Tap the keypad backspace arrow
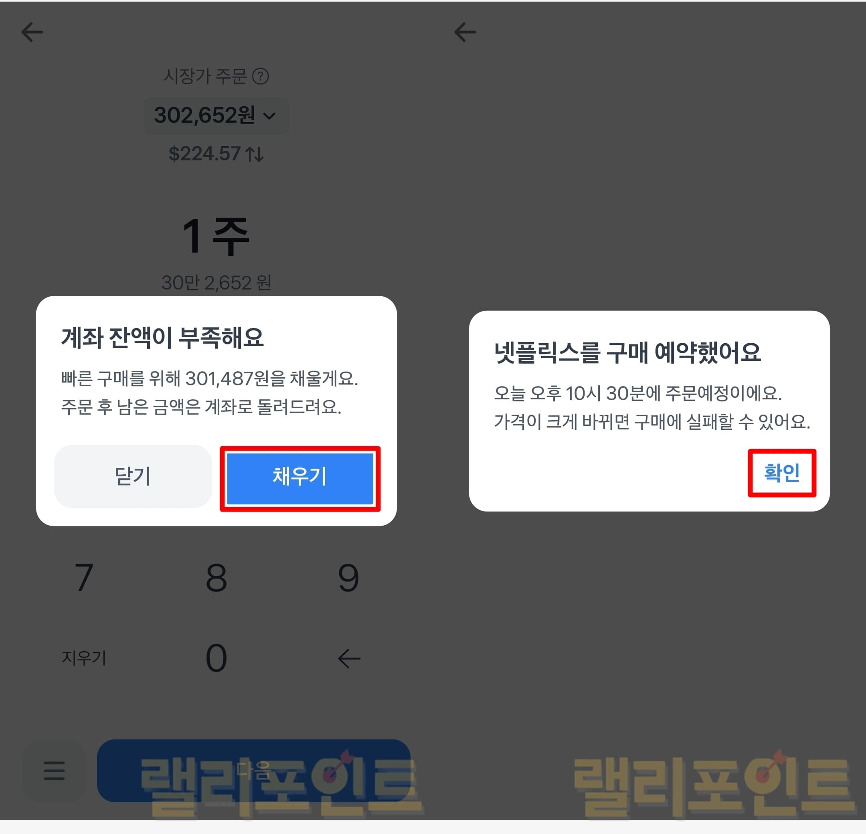This screenshot has height=834, width=866. pyautogui.click(x=349, y=658)
